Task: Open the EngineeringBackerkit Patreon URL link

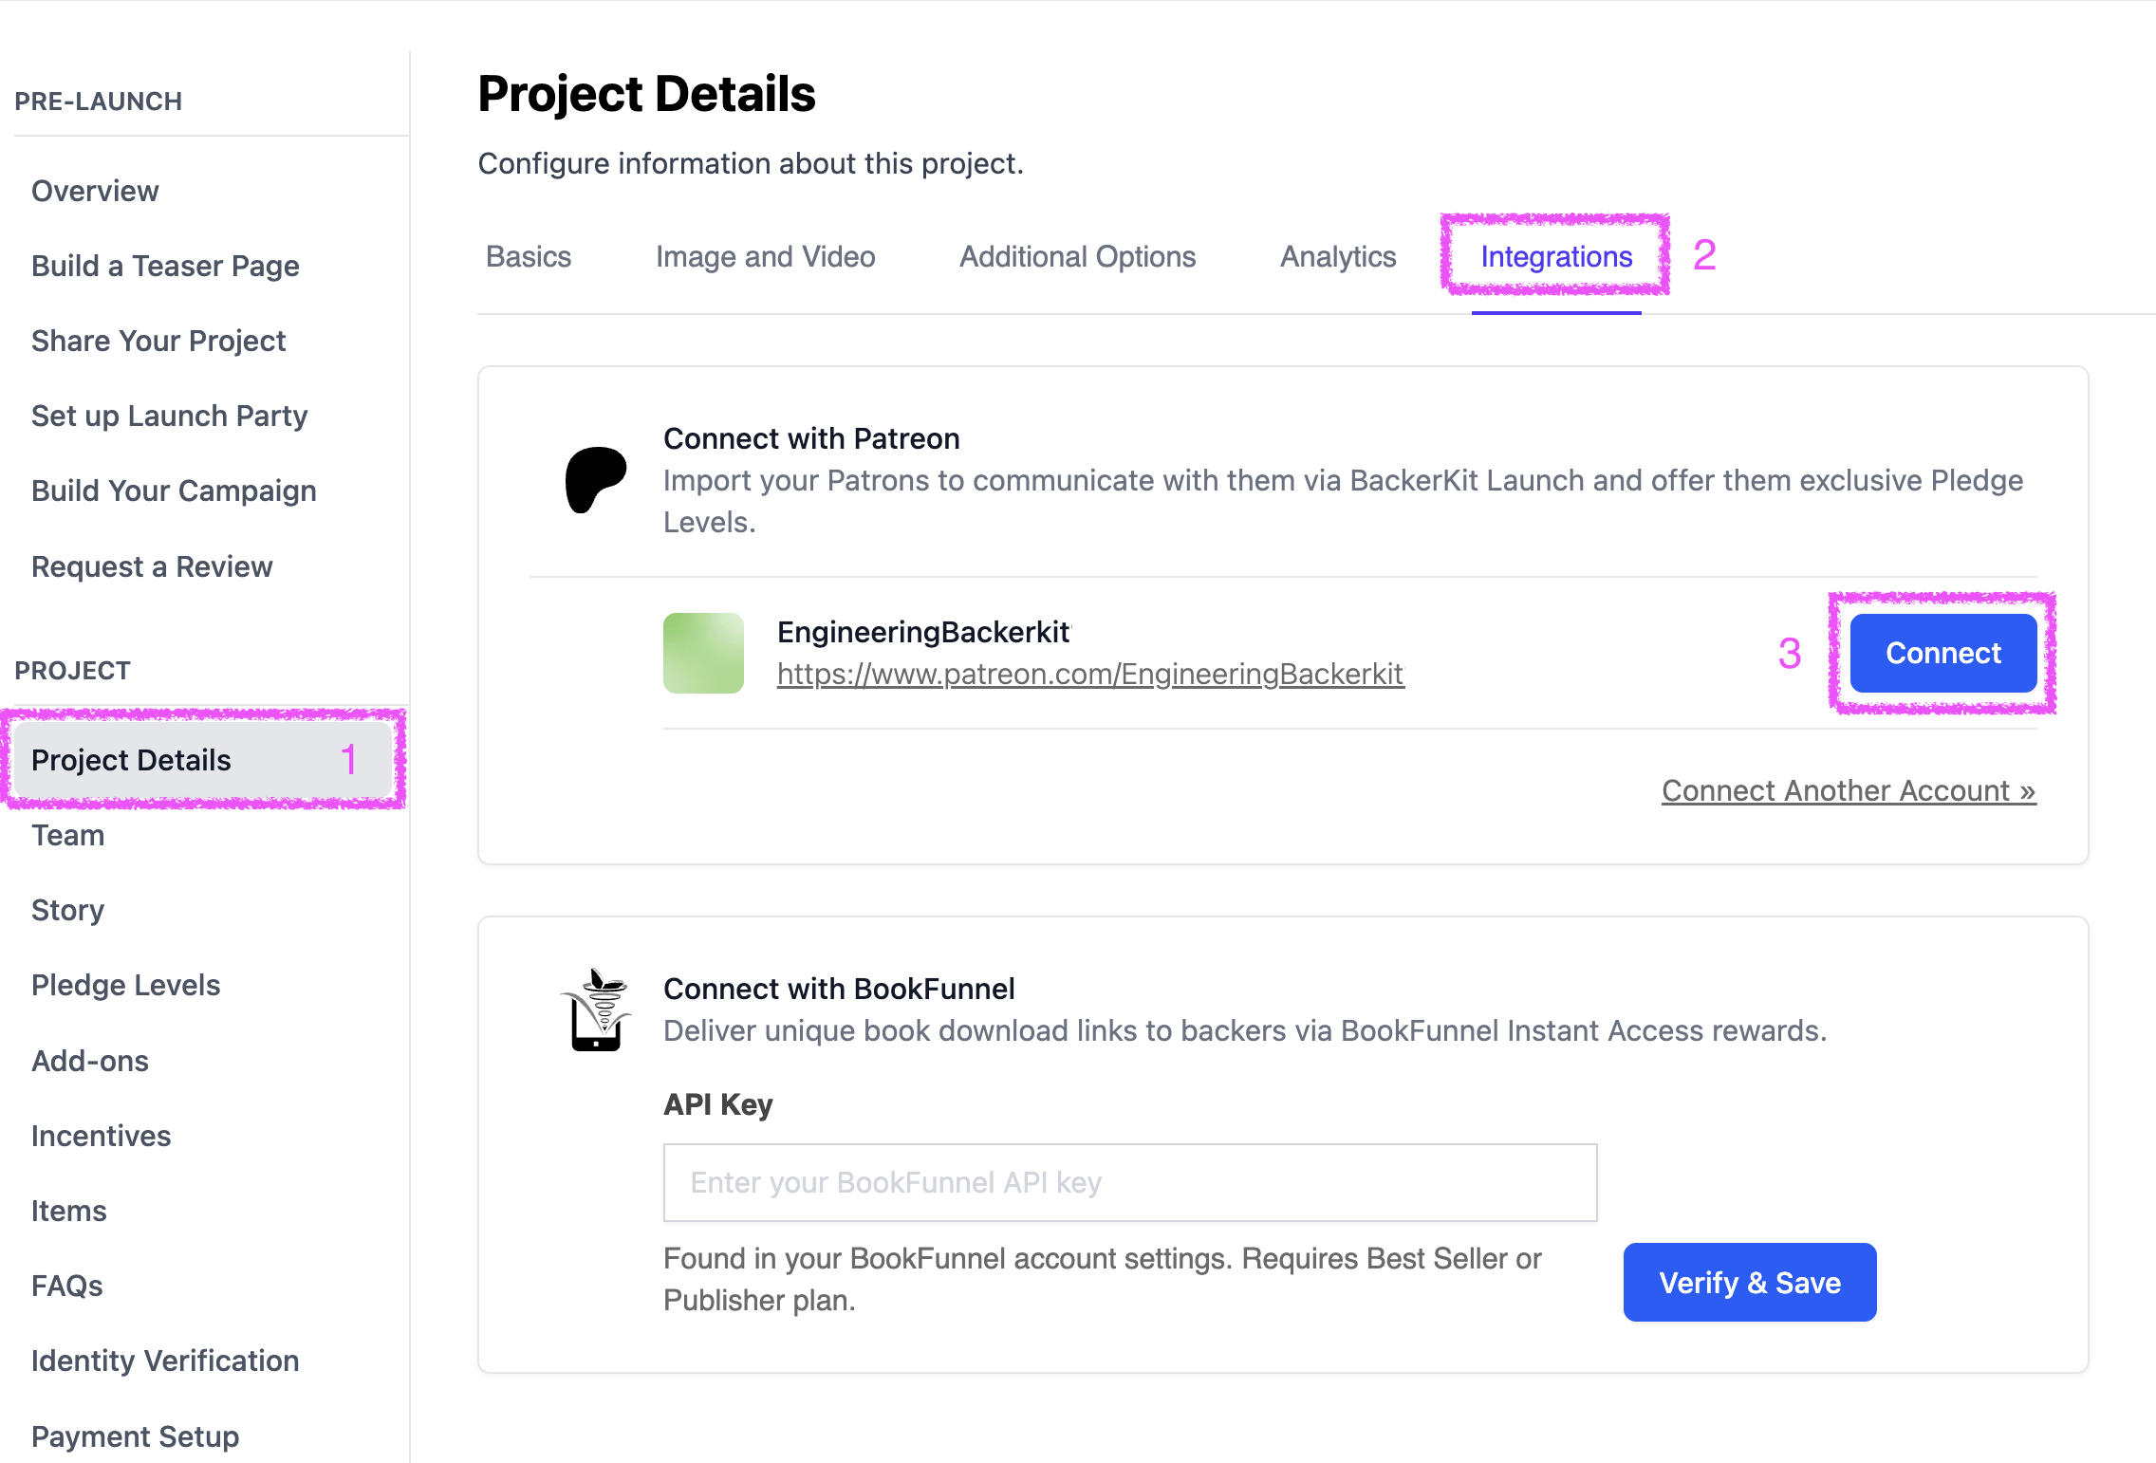Action: (x=1089, y=674)
